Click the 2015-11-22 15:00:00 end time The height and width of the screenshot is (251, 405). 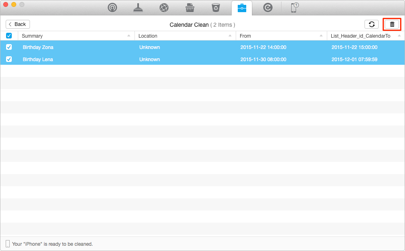(x=354, y=47)
